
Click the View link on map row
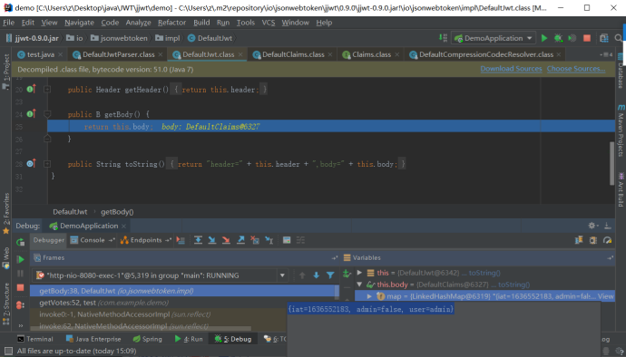tap(605, 296)
